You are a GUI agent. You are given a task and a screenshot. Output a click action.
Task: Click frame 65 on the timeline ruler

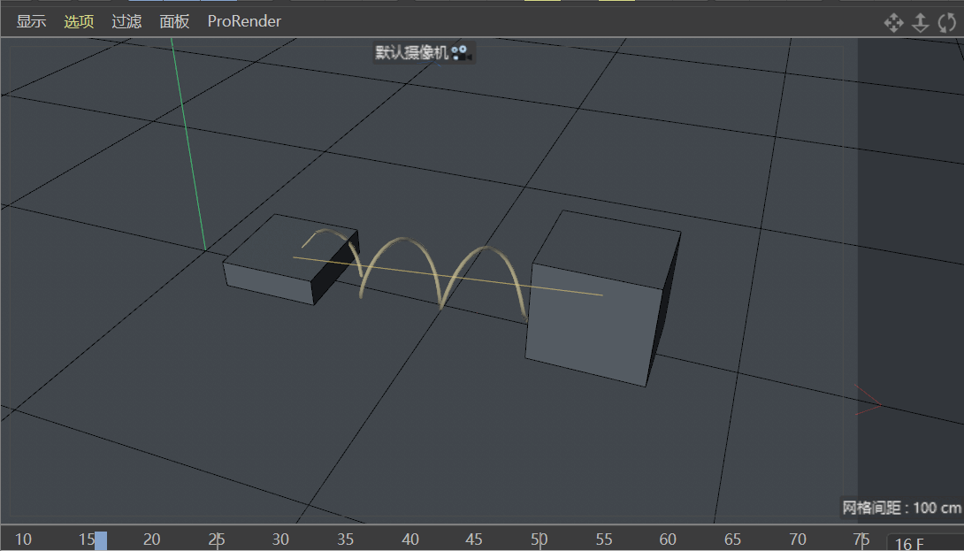[x=732, y=540]
